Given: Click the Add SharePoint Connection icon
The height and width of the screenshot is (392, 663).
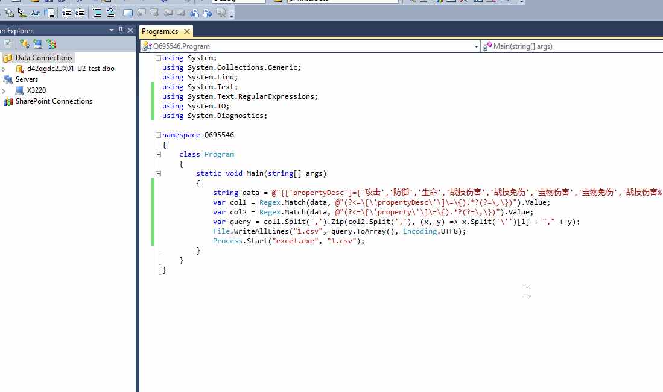Looking at the screenshot, I should pos(51,44).
